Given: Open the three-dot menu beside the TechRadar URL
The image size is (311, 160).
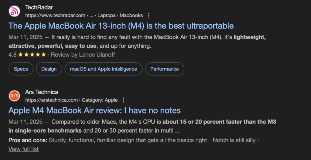Looking at the screenshot, I should point(149,15).
